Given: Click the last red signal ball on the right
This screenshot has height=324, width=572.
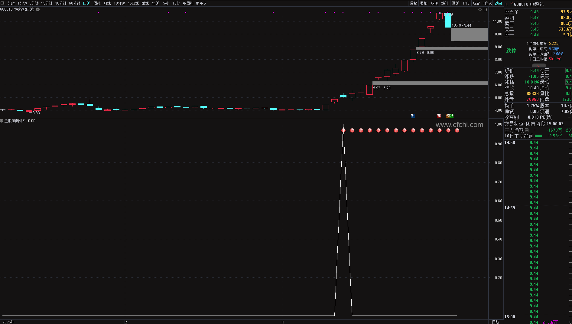Looking at the screenshot, I should click(x=457, y=130).
